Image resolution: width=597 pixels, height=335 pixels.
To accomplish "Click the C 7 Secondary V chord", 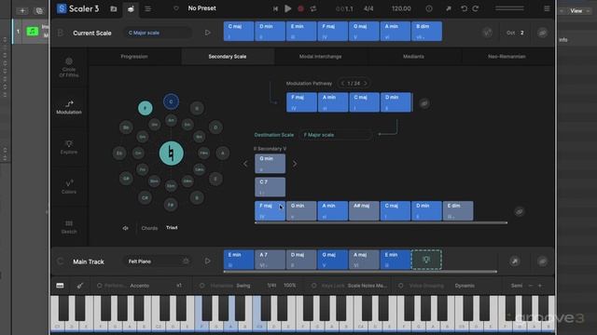I will tap(270, 187).
